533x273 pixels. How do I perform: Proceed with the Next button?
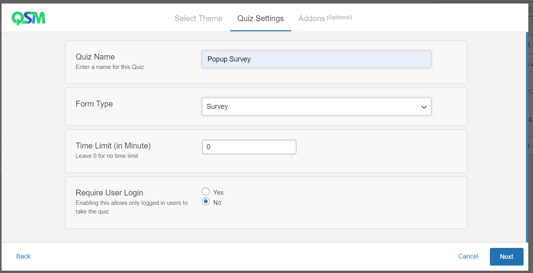(x=506, y=257)
